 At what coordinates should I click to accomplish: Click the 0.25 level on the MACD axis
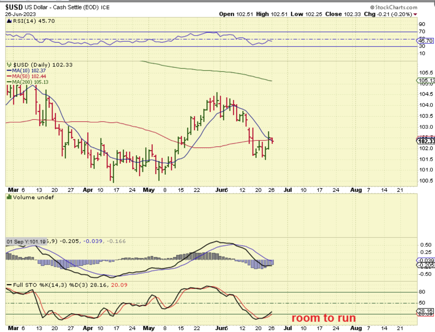[x=426, y=252]
